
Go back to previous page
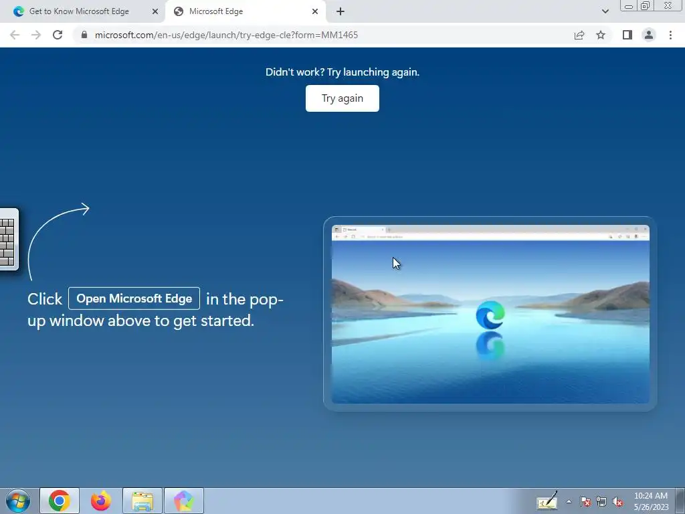click(x=15, y=35)
